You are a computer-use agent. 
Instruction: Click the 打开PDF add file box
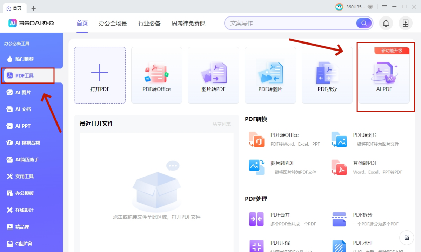click(x=100, y=75)
